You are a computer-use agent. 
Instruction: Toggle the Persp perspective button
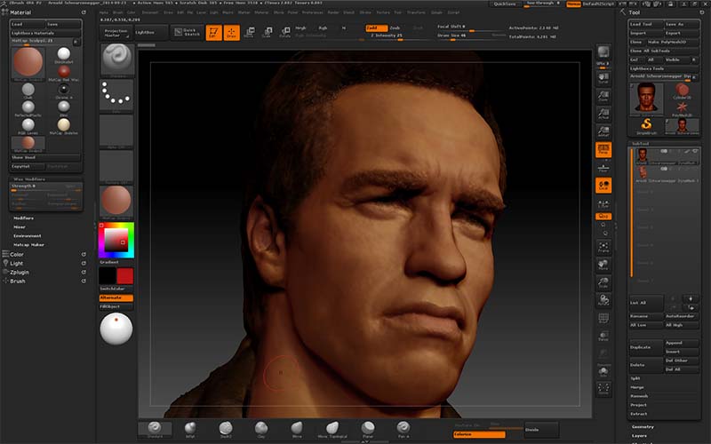(x=603, y=149)
